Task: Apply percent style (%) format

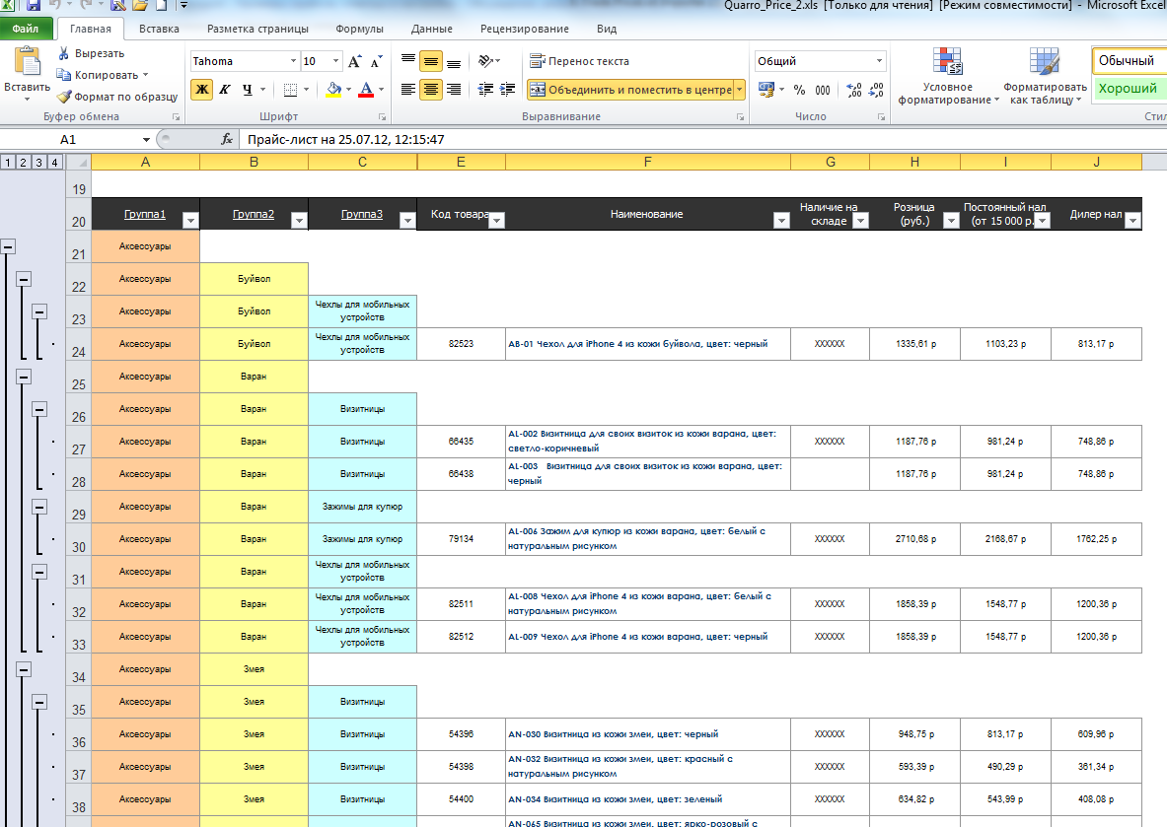Action: coord(799,90)
